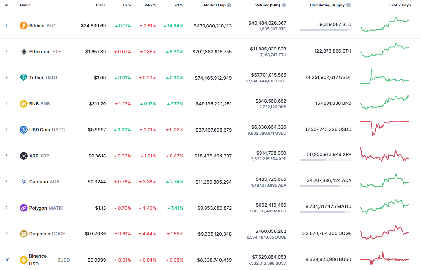Image resolution: width=421 pixels, height=270 pixels.
Task: Open the Ethereum ETH name link
Action: tap(39, 51)
